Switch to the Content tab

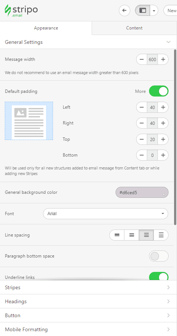[x=134, y=28]
